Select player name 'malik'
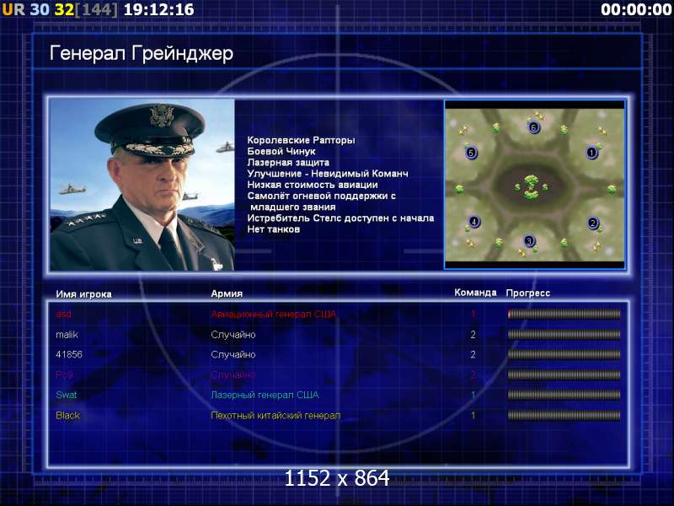This screenshot has width=674, height=506. [x=67, y=334]
